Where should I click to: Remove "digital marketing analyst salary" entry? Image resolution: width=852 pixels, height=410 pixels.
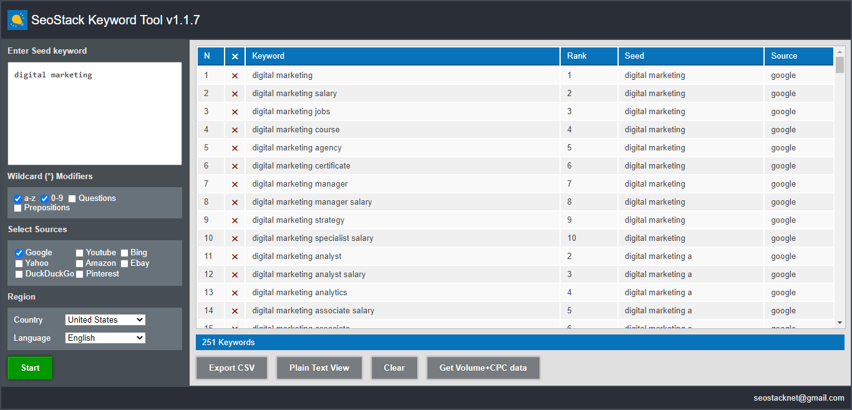235,274
